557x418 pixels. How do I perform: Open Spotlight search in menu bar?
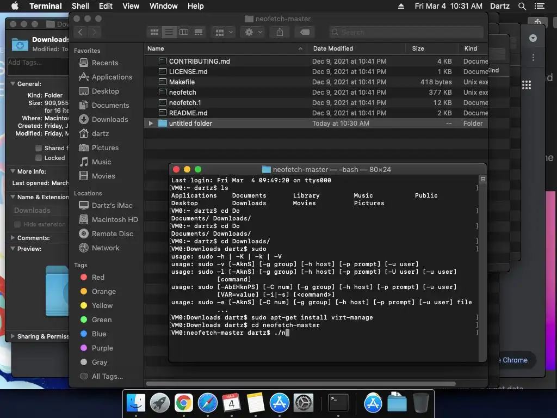point(522,6)
